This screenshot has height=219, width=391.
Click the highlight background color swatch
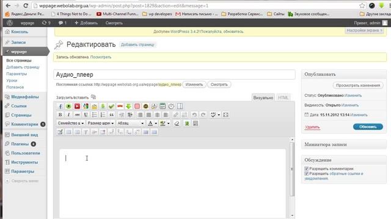click(x=163, y=123)
